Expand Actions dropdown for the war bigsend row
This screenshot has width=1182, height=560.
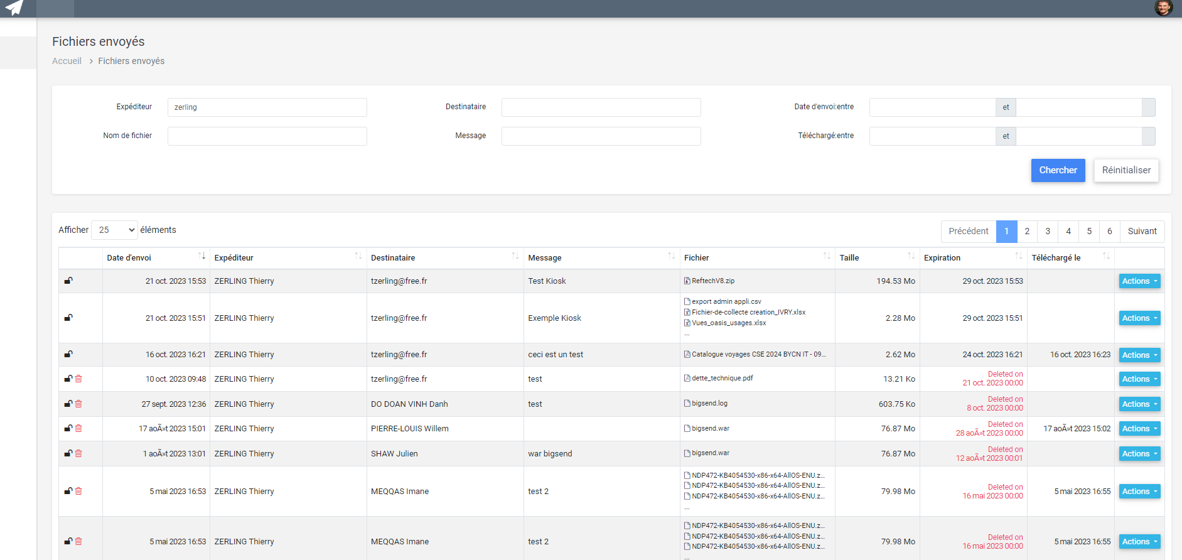coord(1139,454)
